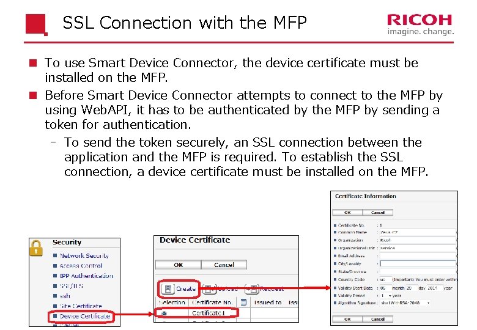Click the Certificate Information heading
The height and width of the screenshot is (330, 477).
coord(365,196)
